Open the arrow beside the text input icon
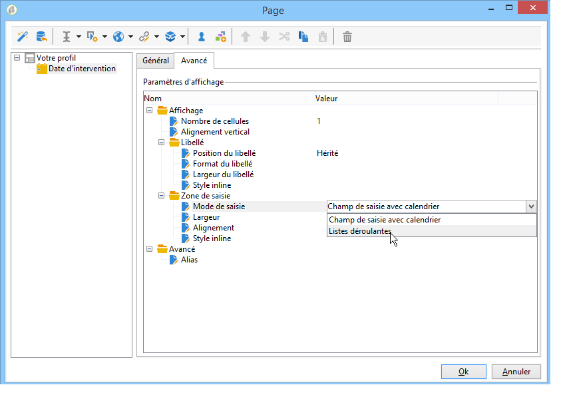The image size is (561, 395). (79, 37)
